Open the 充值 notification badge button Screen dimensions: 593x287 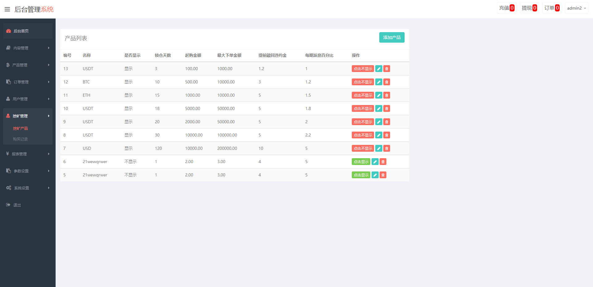tap(507, 8)
